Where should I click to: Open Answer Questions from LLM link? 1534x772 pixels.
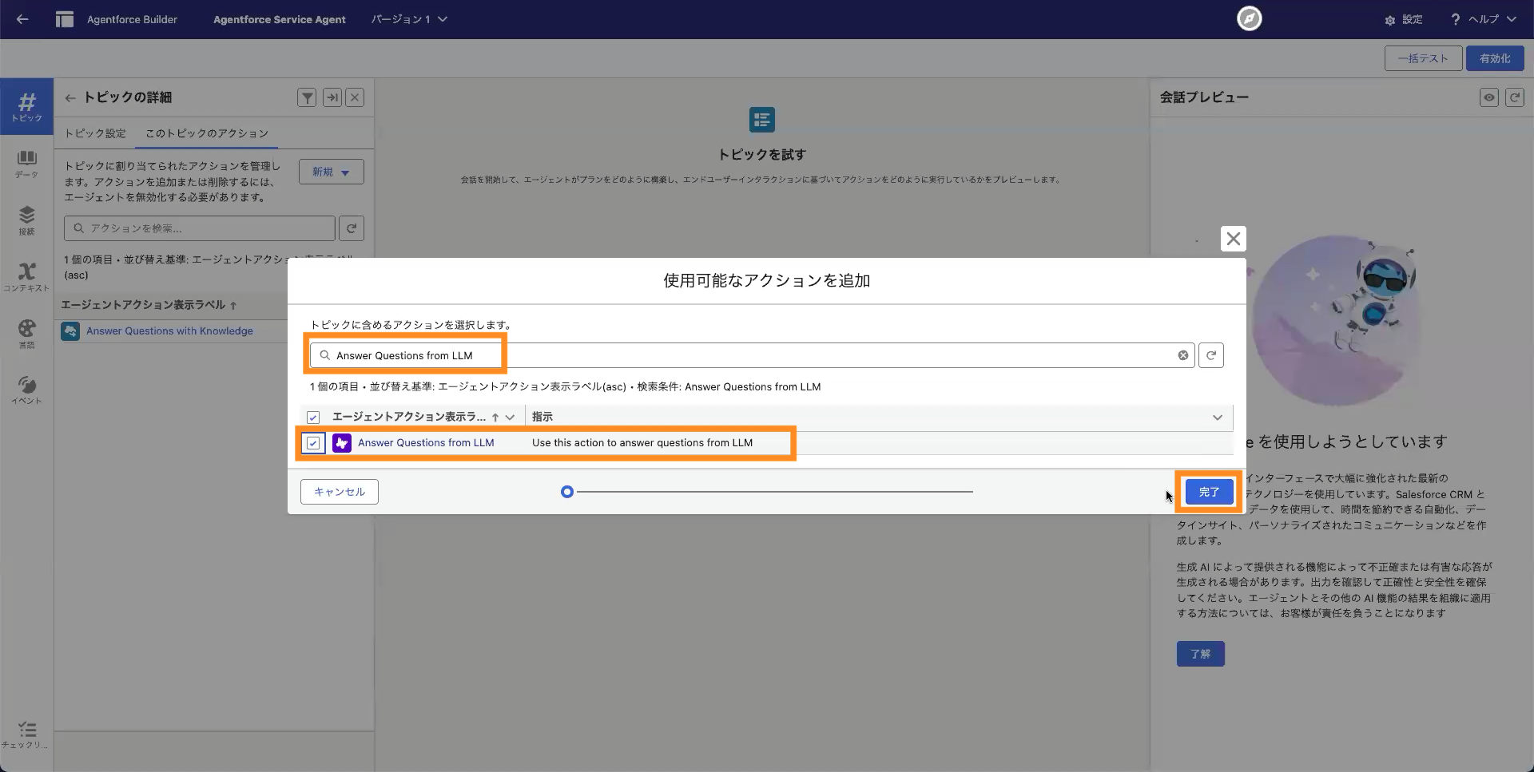pos(426,443)
